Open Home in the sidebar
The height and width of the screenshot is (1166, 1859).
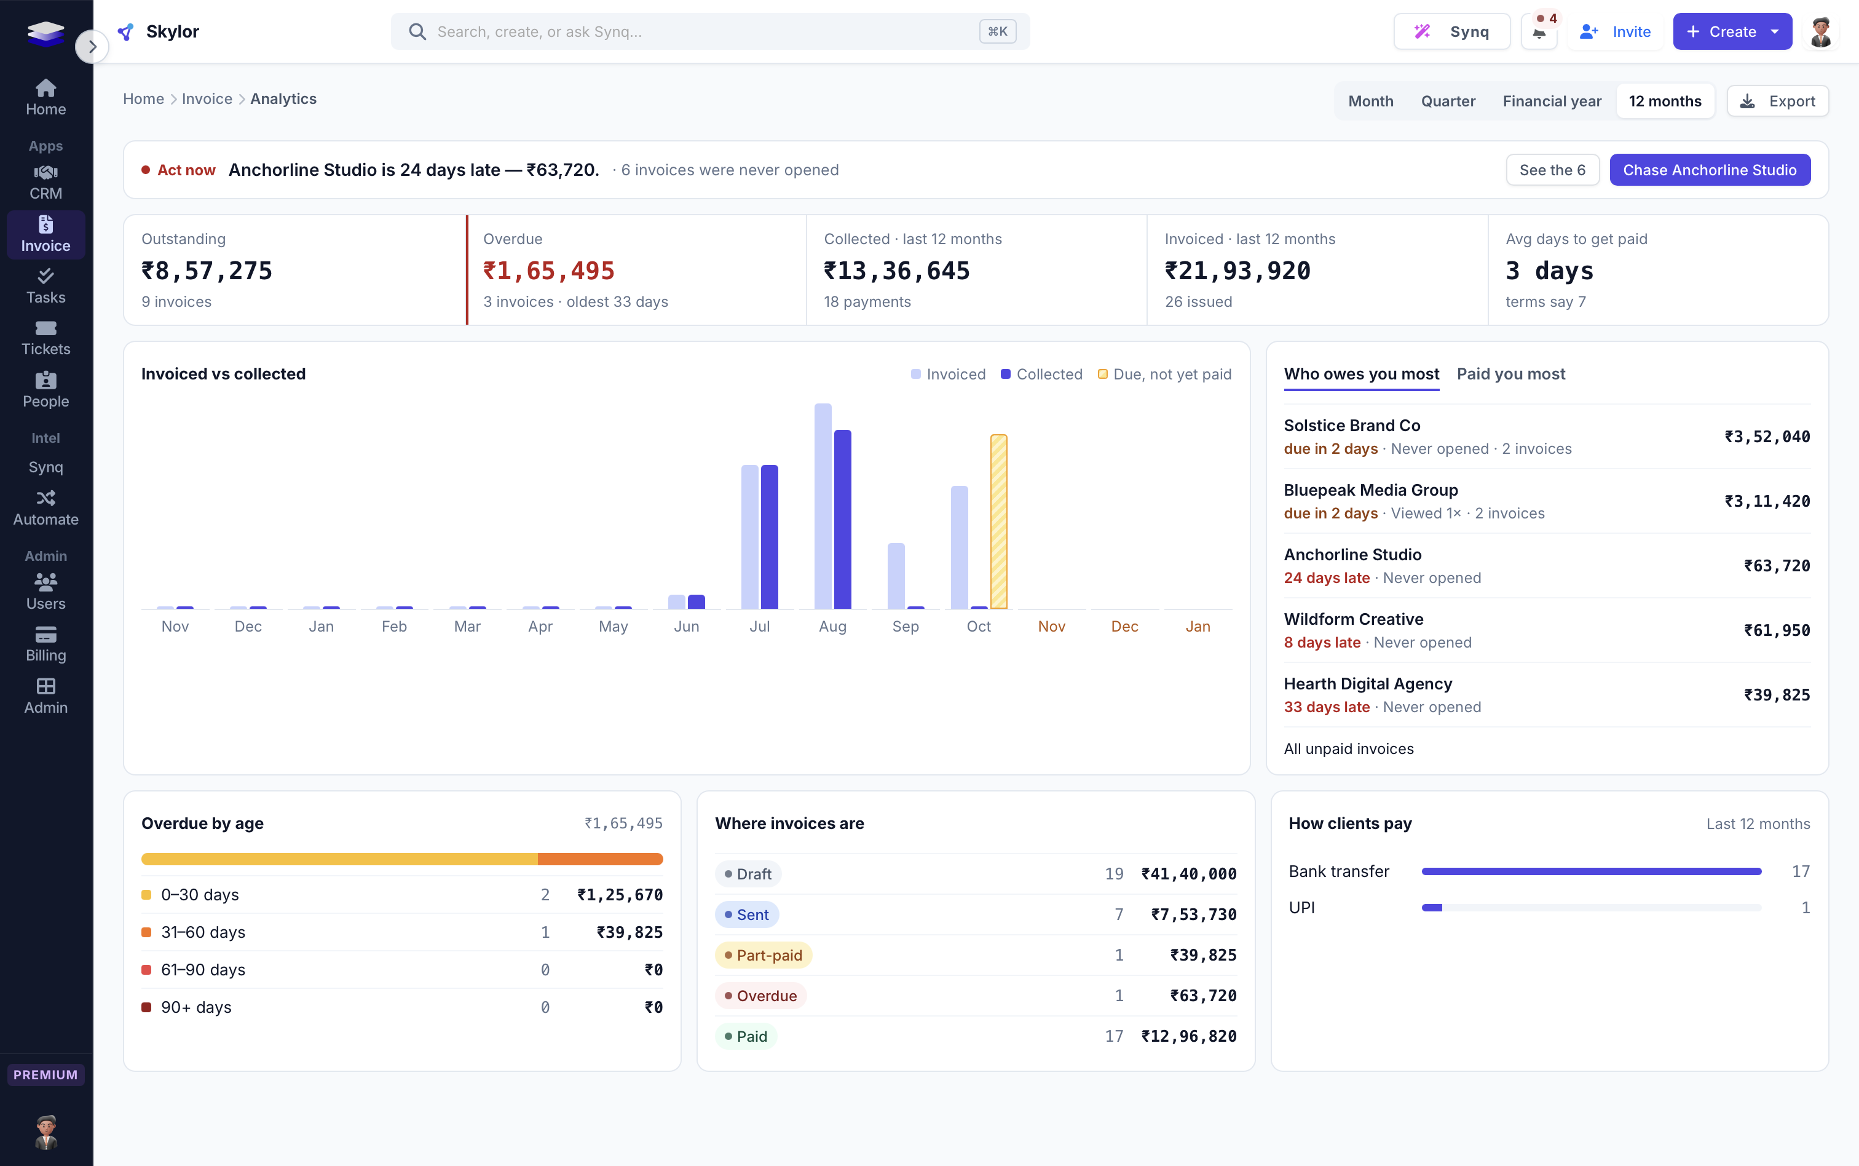click(45, 98)
